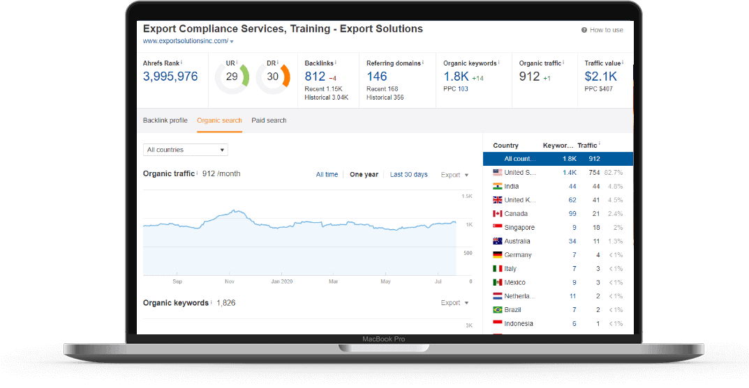Click the DR 30 donut gauge
This screenshot has width=749, height=388.
(273, 77)
